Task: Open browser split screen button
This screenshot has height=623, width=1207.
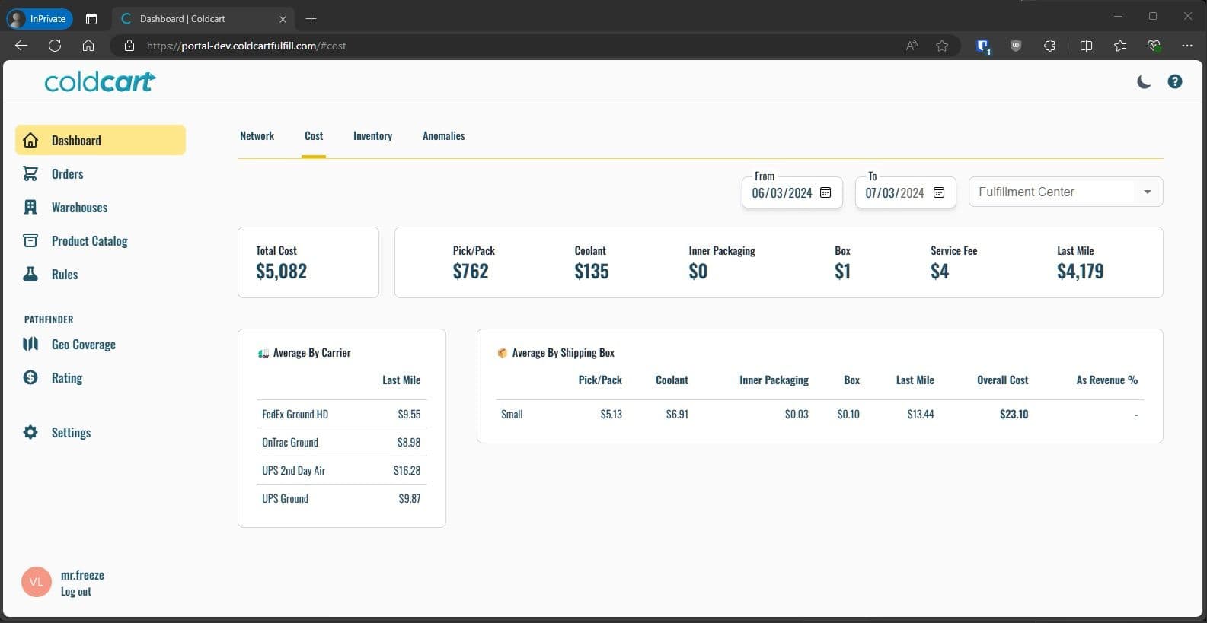Action: pos(1086,46)
